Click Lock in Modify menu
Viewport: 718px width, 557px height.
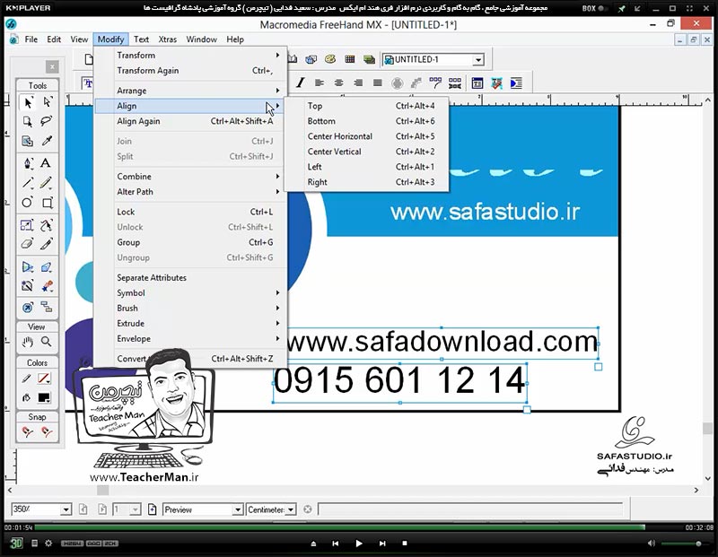(x=191, y=212)
